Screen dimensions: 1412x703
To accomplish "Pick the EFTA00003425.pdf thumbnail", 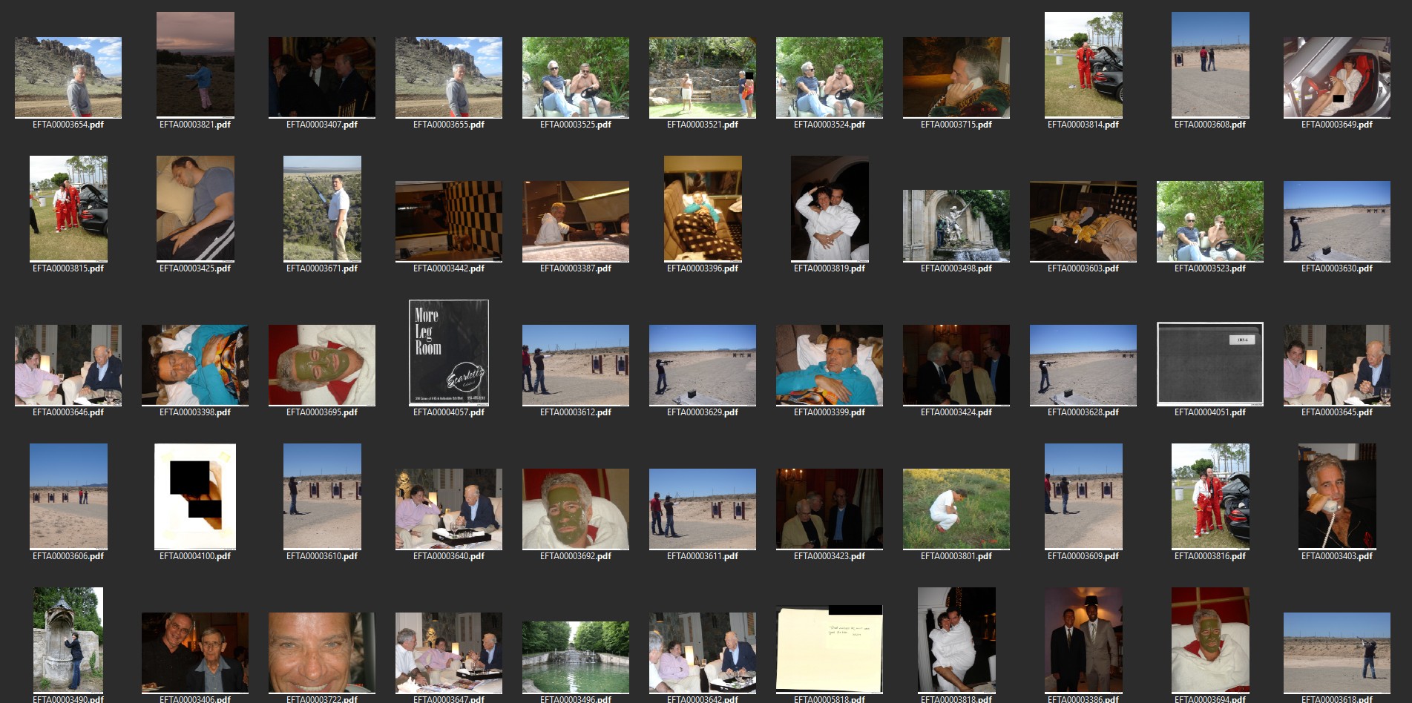I will pyautogui.click(x=195, y=208).
